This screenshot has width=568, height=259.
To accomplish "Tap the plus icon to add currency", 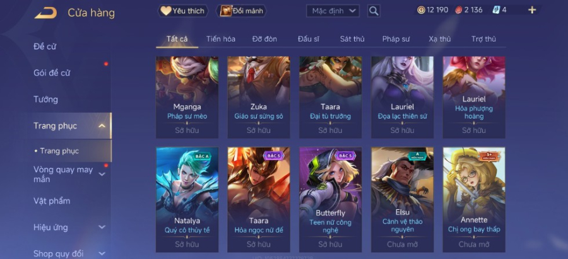I will click(532, 10).
